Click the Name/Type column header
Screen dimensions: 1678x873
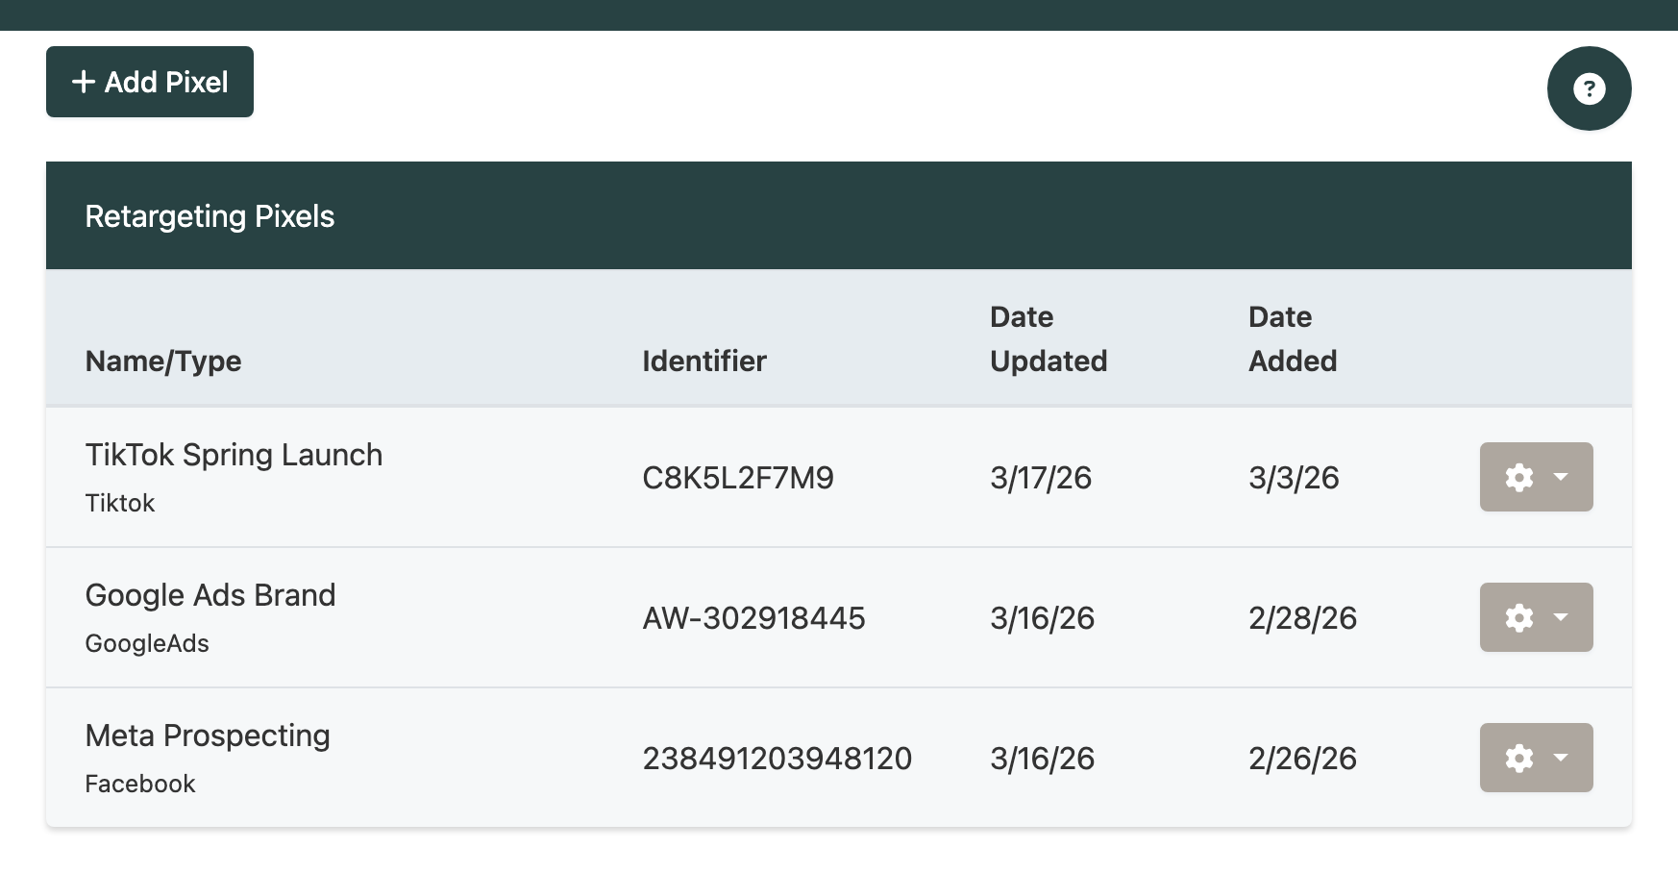tap(163, 361)
